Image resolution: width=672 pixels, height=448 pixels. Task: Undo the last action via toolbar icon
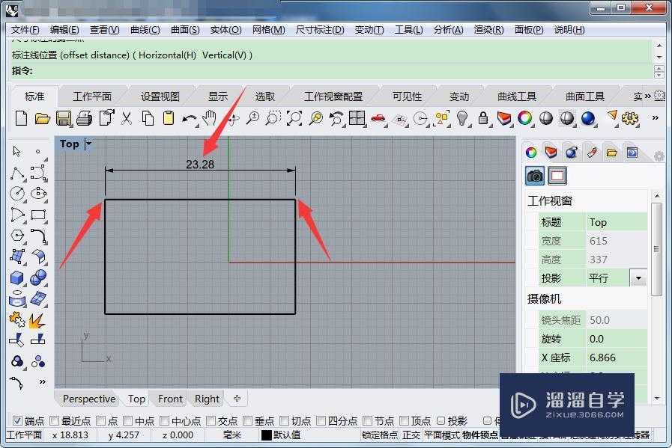pyautogui.click(x=190, y=118)
